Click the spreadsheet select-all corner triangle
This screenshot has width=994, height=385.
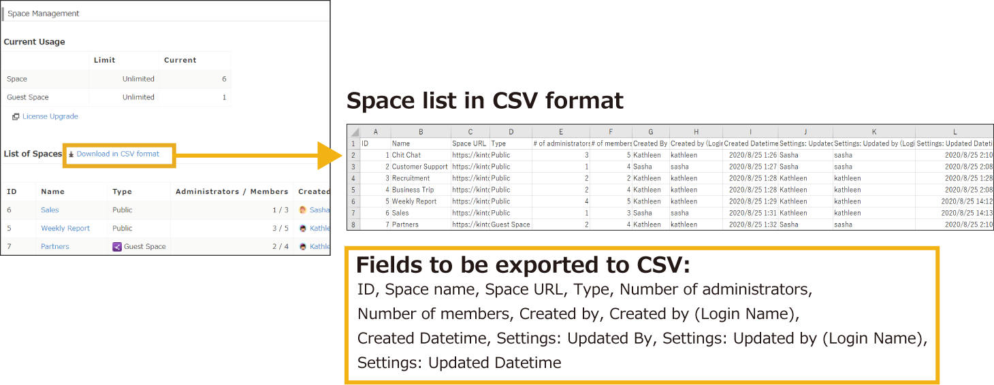[353, 132]
